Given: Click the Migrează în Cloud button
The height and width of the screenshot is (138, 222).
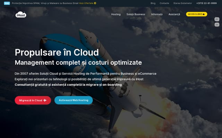Looking at the screenshot, I should [33, 100].
